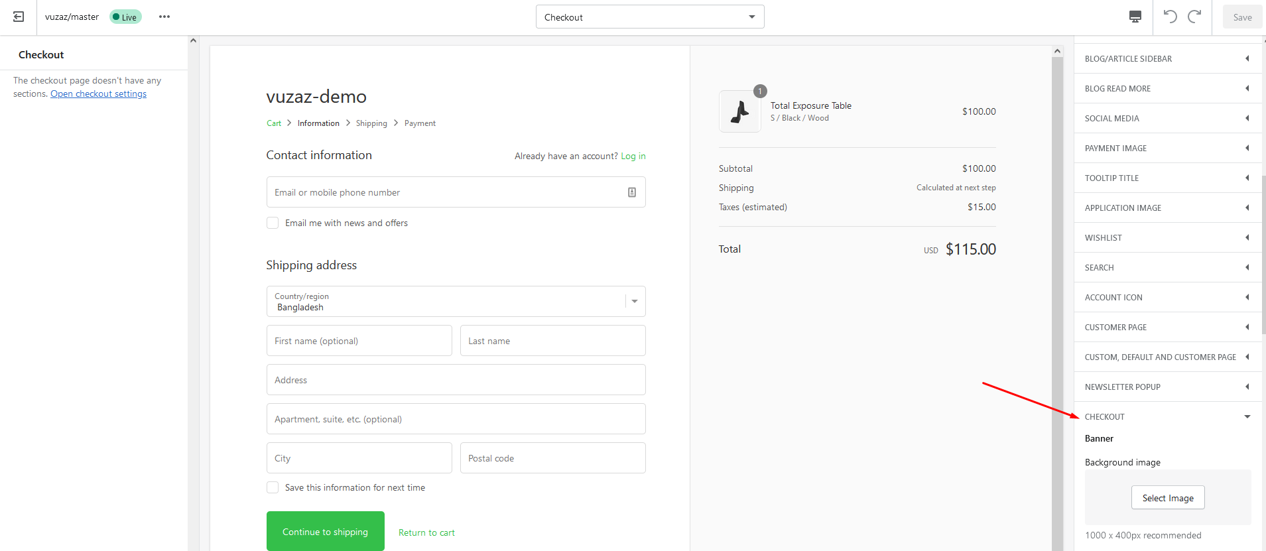Enable 'Email me with news and offers'
Screen dimensions: 1266x551
[x=273, y=223]
